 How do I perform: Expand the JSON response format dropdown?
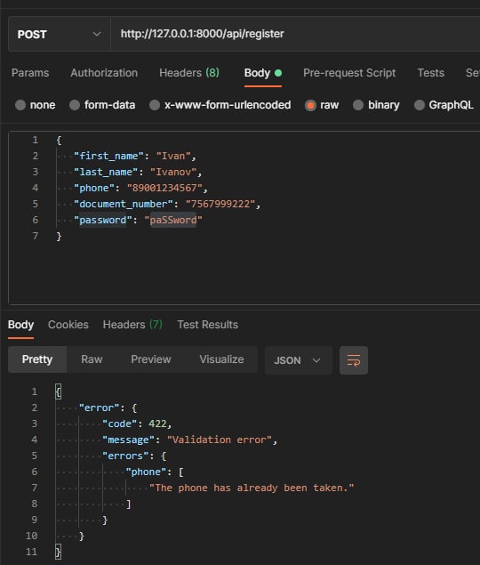coord(298,360)
